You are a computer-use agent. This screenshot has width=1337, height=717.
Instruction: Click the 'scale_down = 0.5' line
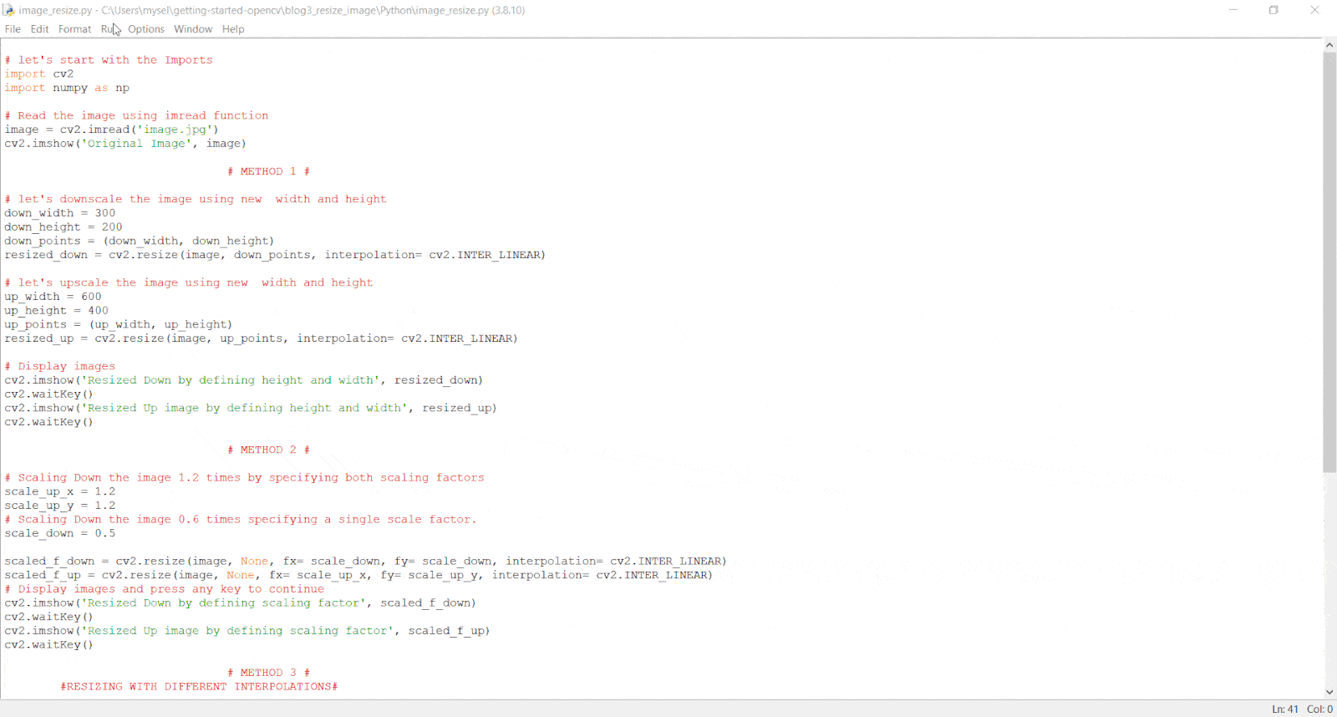pos(60,533)
